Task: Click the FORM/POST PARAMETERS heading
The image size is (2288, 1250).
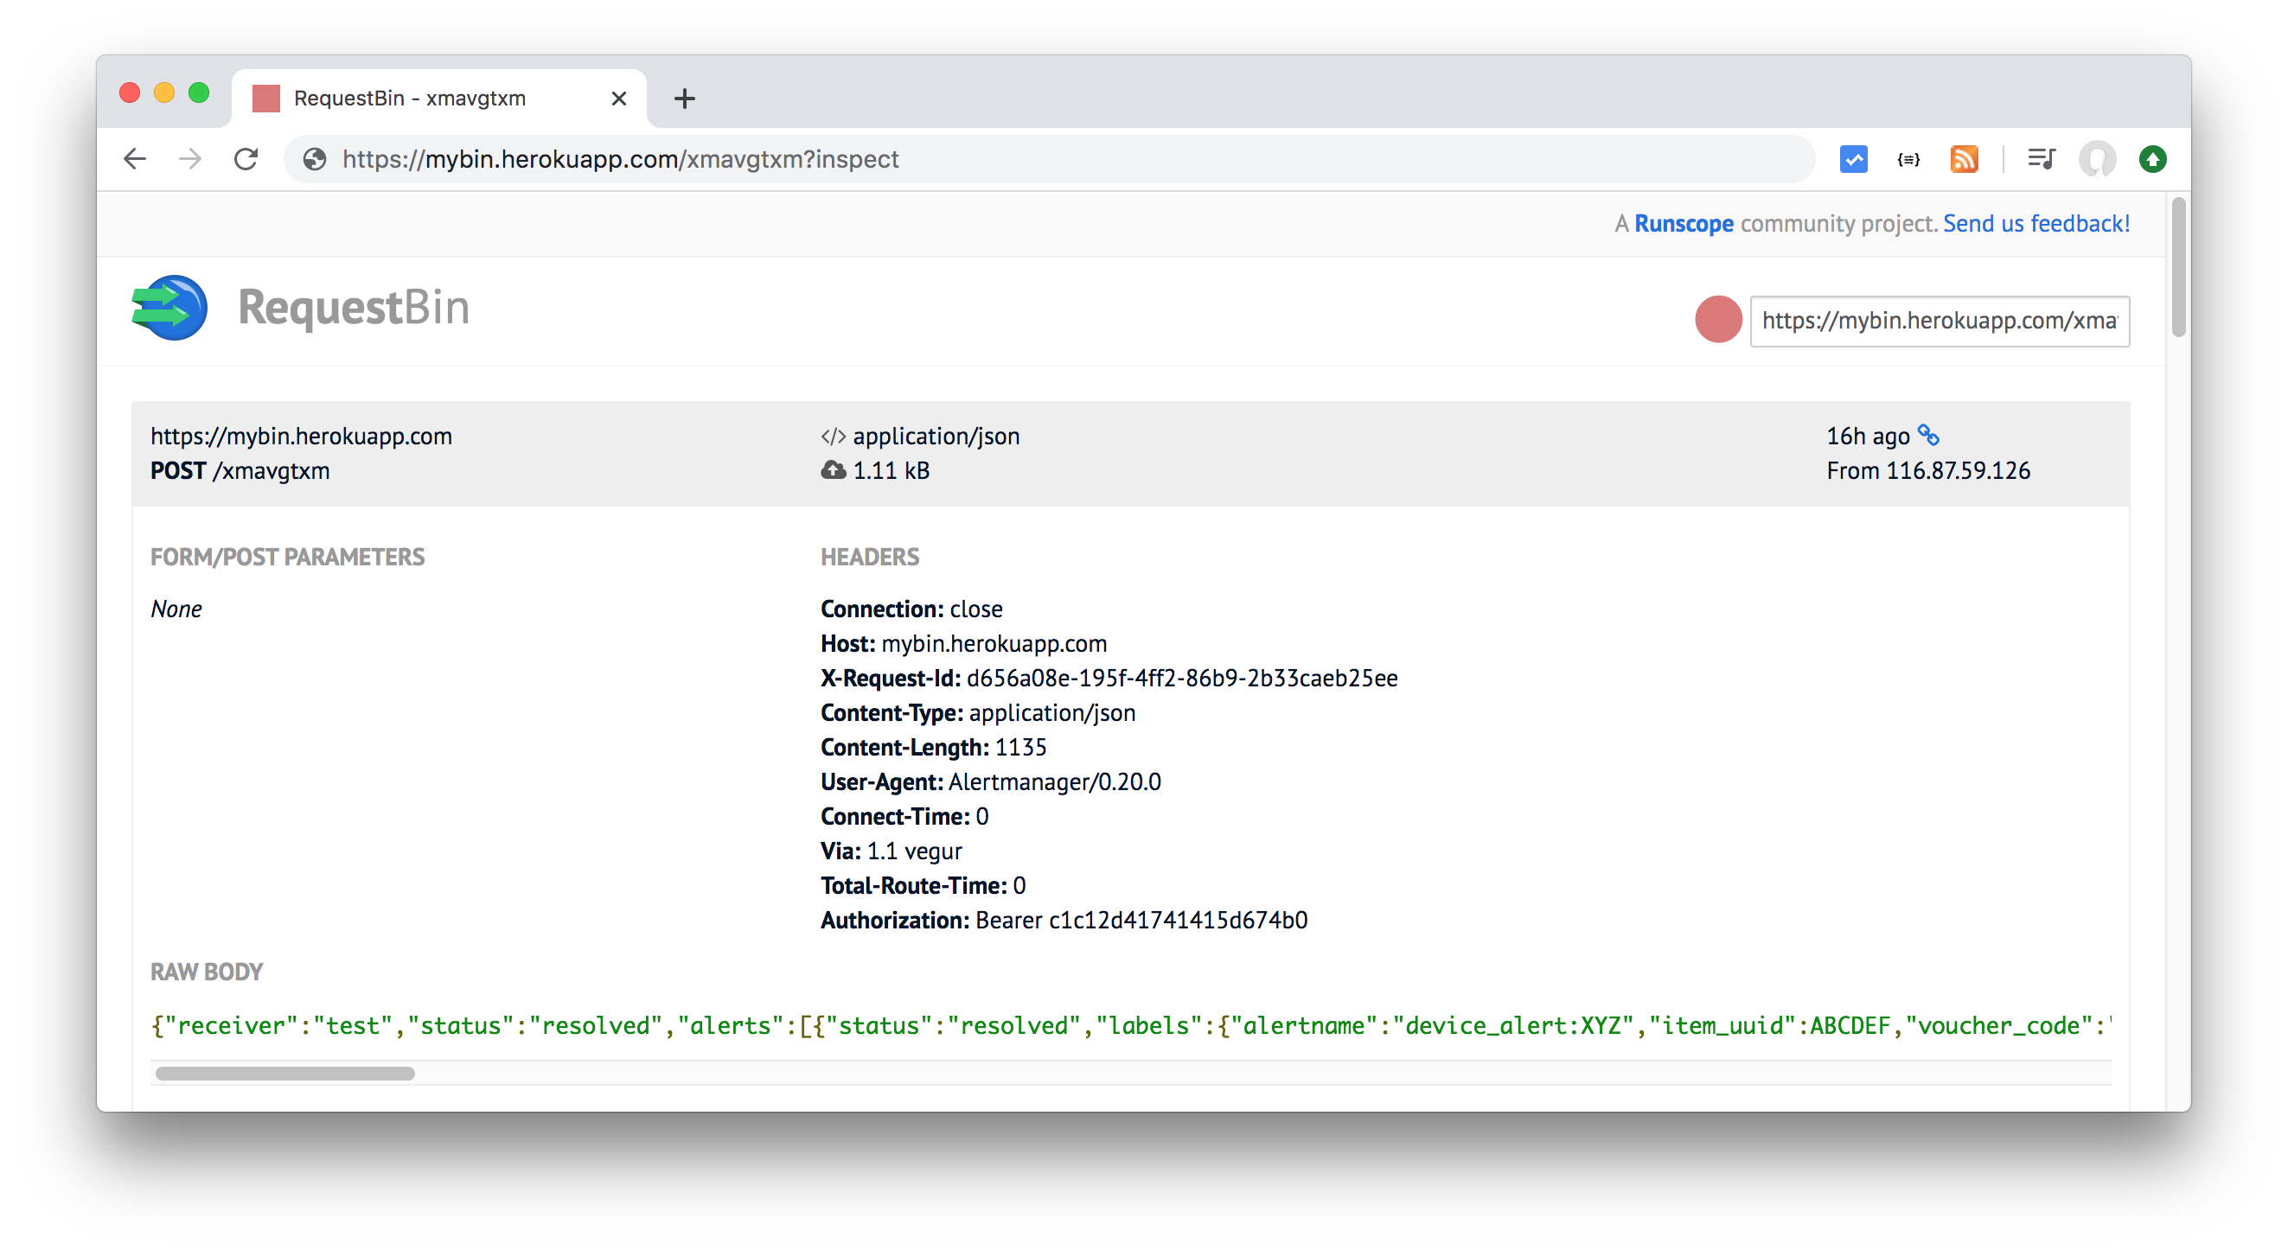Action: click(287, 557)
